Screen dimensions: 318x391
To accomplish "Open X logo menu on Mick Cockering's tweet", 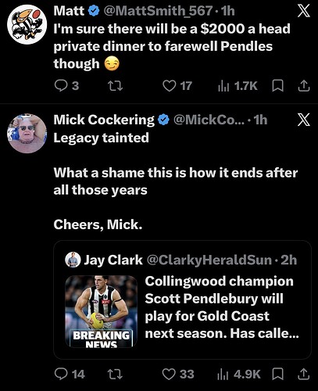I will [x=304, y=120].
